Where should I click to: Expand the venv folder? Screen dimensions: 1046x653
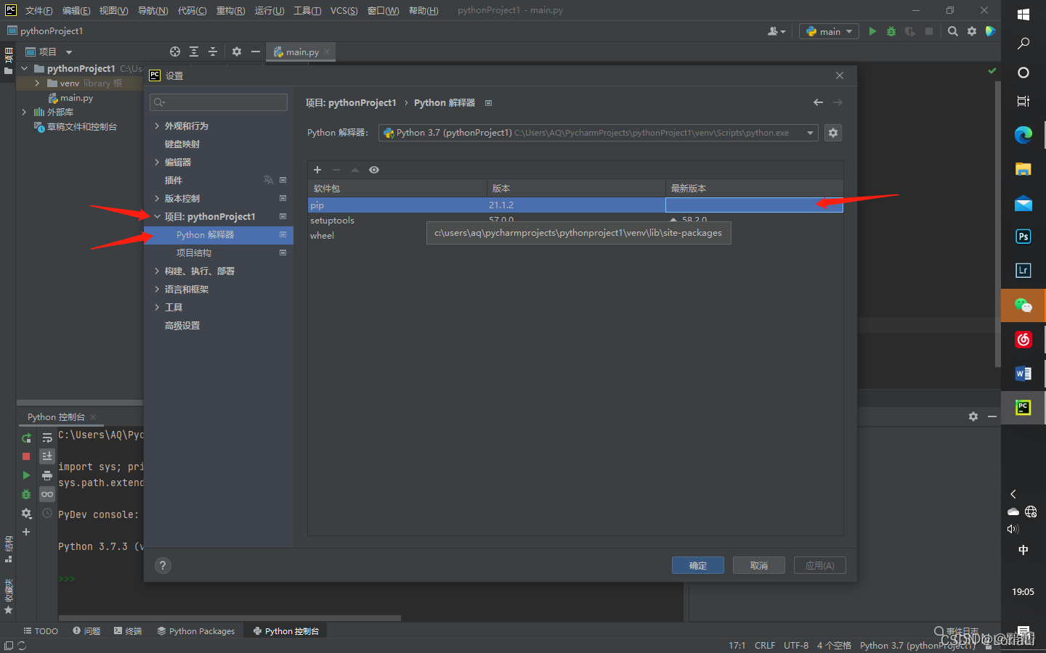coord(37,83)
